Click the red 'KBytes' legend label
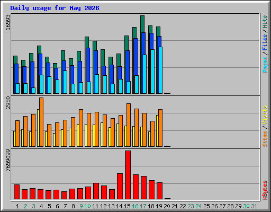This screenshot has width=271, height=212. coord(265,190)
